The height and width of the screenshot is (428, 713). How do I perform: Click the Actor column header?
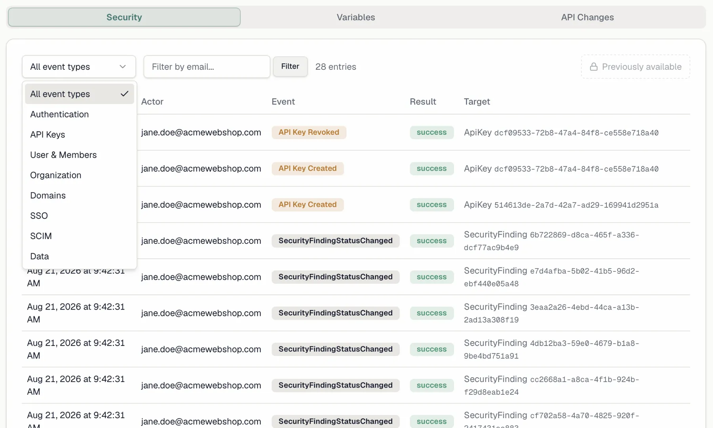152,101
